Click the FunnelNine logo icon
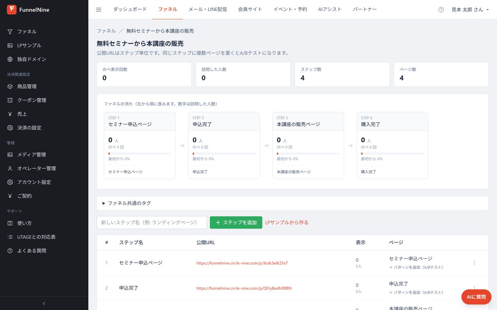This screenshot has width=497, height=310. coord(12,10)
